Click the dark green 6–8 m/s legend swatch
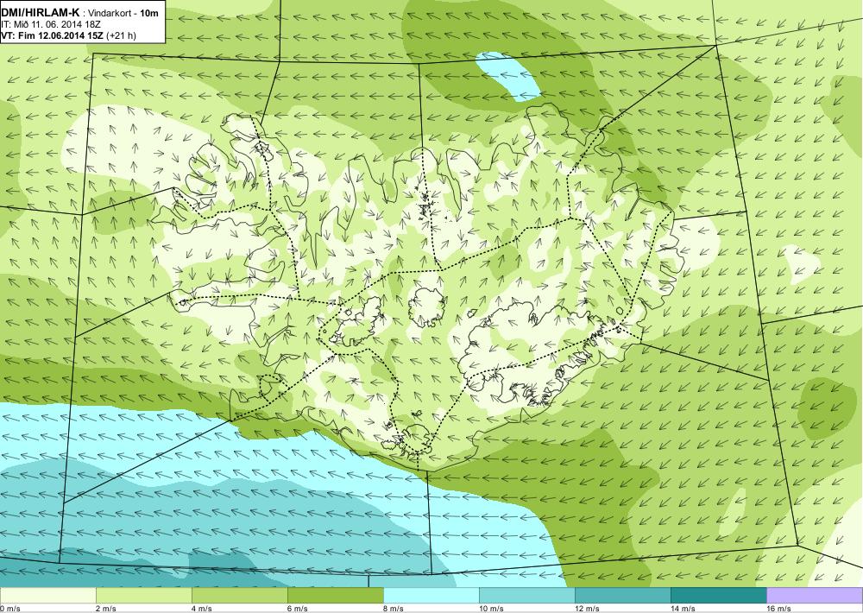Image resolution: width=863 pixels, height=613 pixels. [x=335, y=596]
